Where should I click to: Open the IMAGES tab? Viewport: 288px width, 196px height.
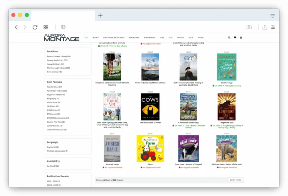click(x=180, y=37)
